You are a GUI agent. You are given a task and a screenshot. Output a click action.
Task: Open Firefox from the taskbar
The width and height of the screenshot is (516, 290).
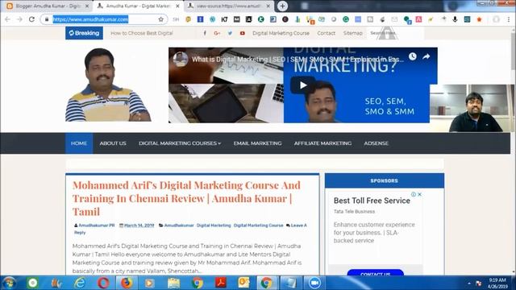pos(127,283)
